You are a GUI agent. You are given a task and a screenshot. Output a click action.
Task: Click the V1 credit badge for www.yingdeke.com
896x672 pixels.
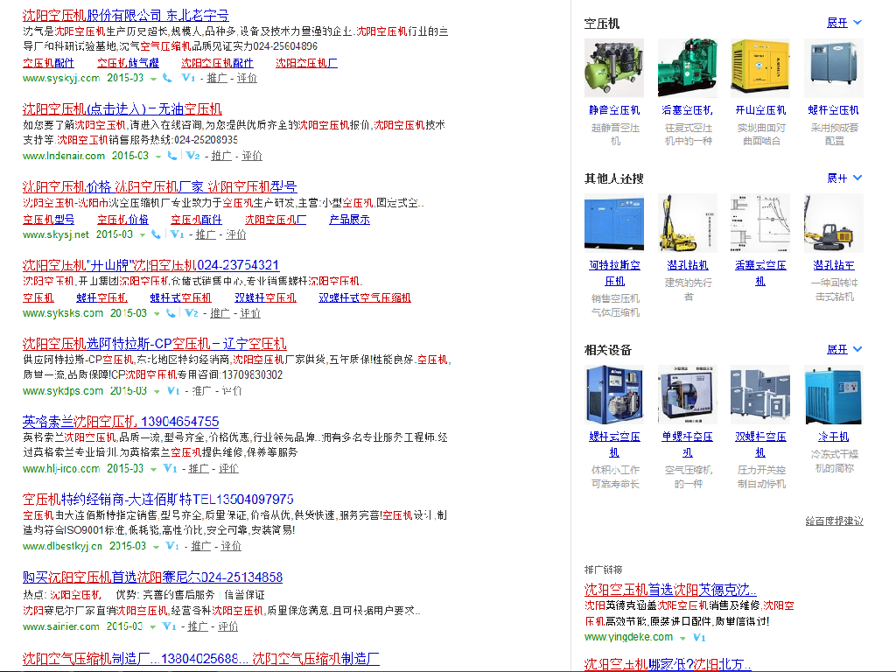point(699,637)
